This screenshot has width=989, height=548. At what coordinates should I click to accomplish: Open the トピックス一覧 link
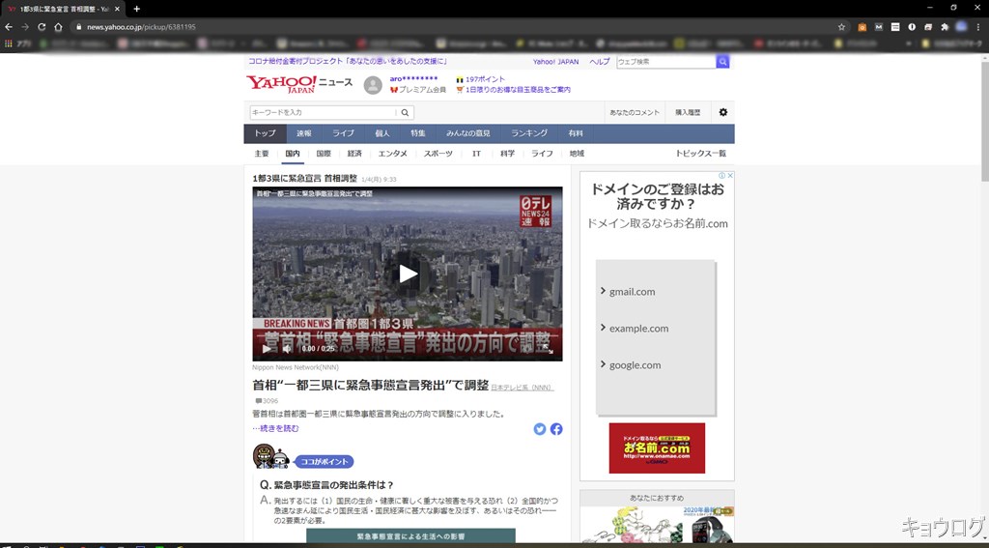click(x=701, y=154)
